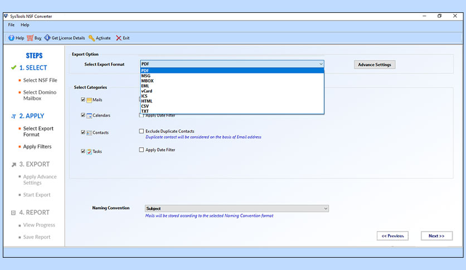Click the filter icon beside 2. APPLY
Screen dimensions: 466x270
click(14, 116)
